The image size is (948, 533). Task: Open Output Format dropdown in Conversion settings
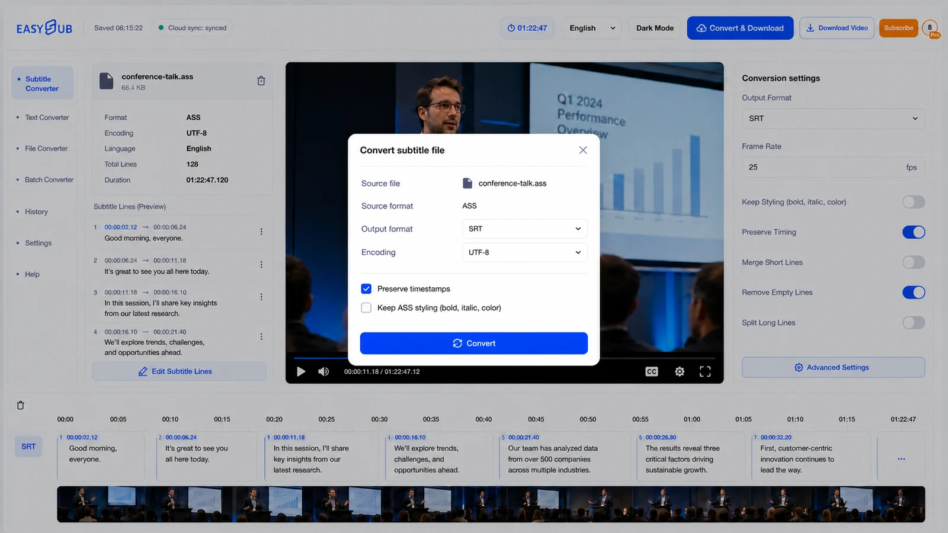pyautogui.click(x=833, y=118)
